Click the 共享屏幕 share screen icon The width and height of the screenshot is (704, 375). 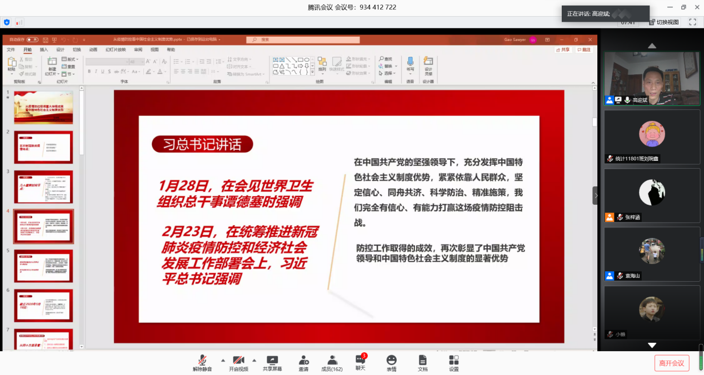272,361
